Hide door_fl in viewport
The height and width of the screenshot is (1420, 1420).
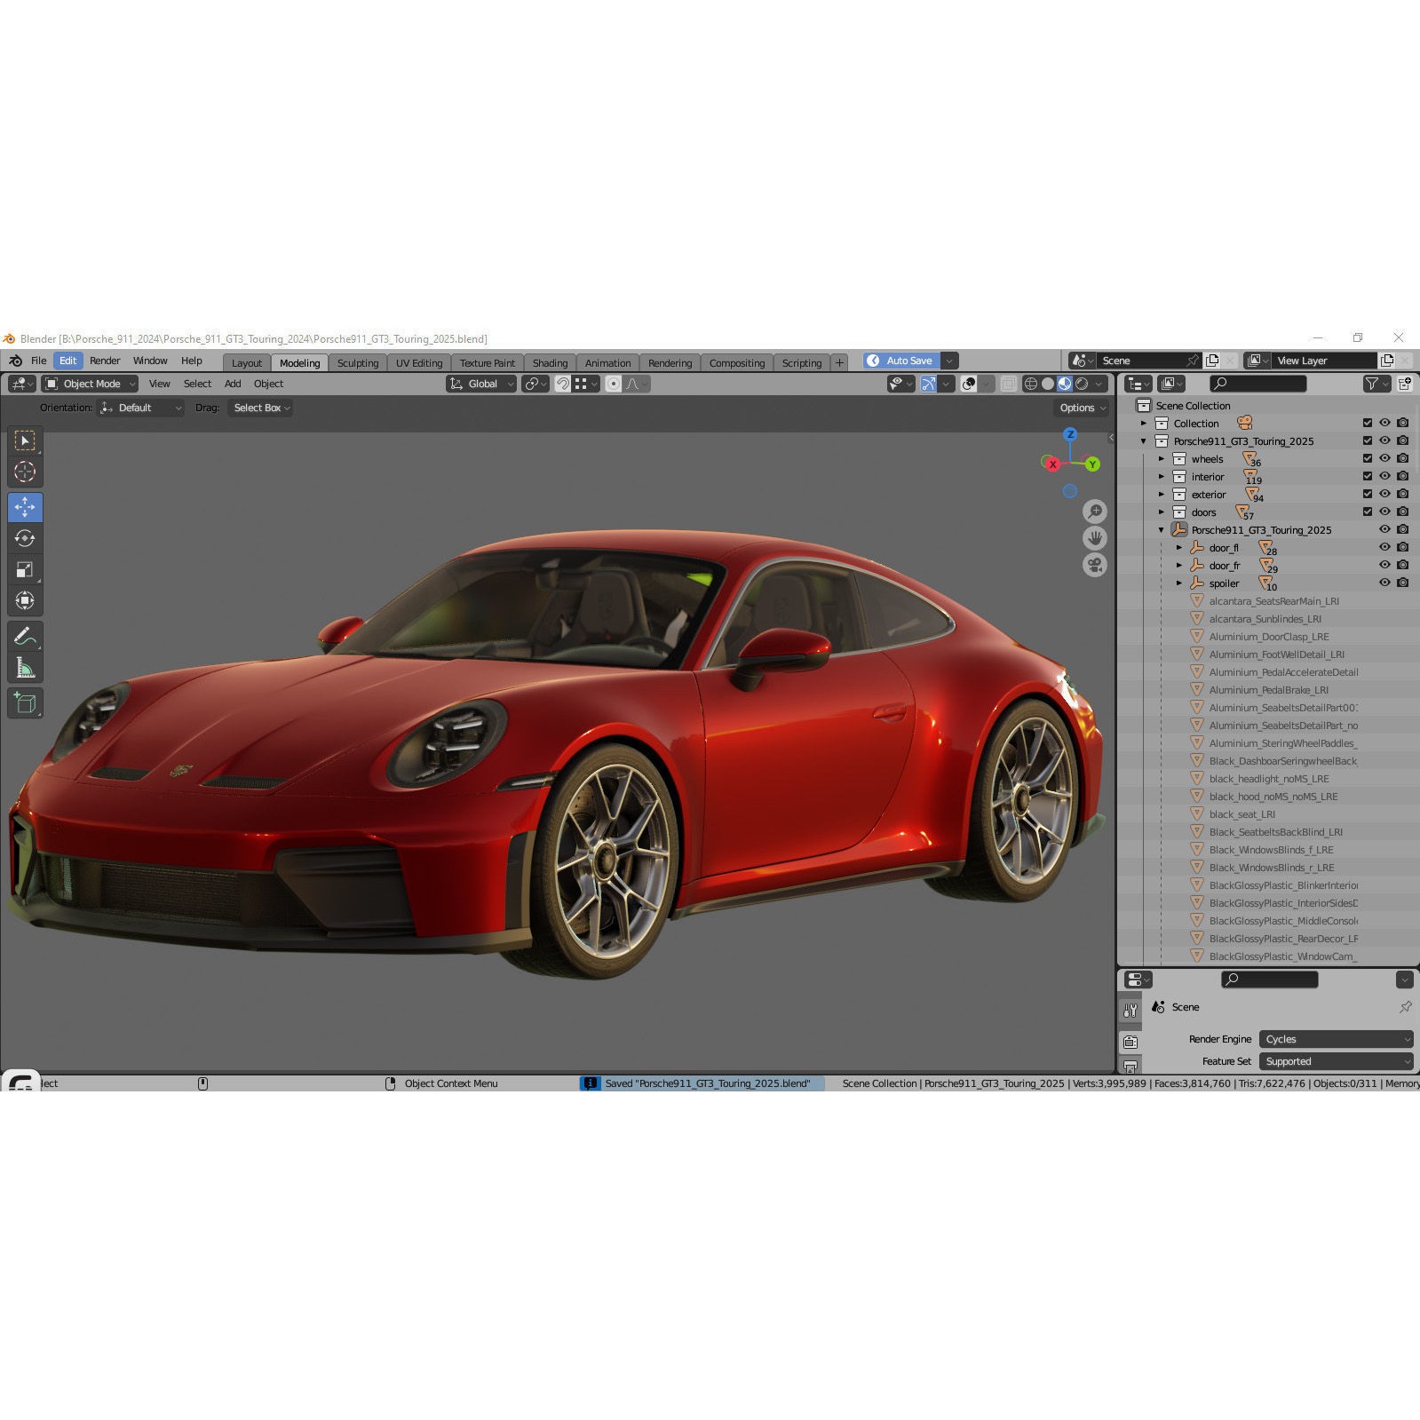point(1384,547)
